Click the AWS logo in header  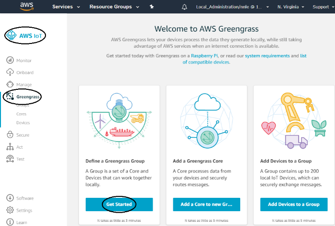click(27, 6)
